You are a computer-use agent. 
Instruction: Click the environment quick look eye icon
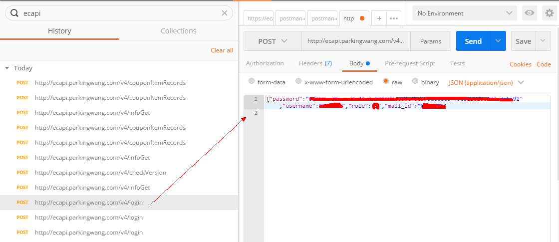click(x=530, y=13)
